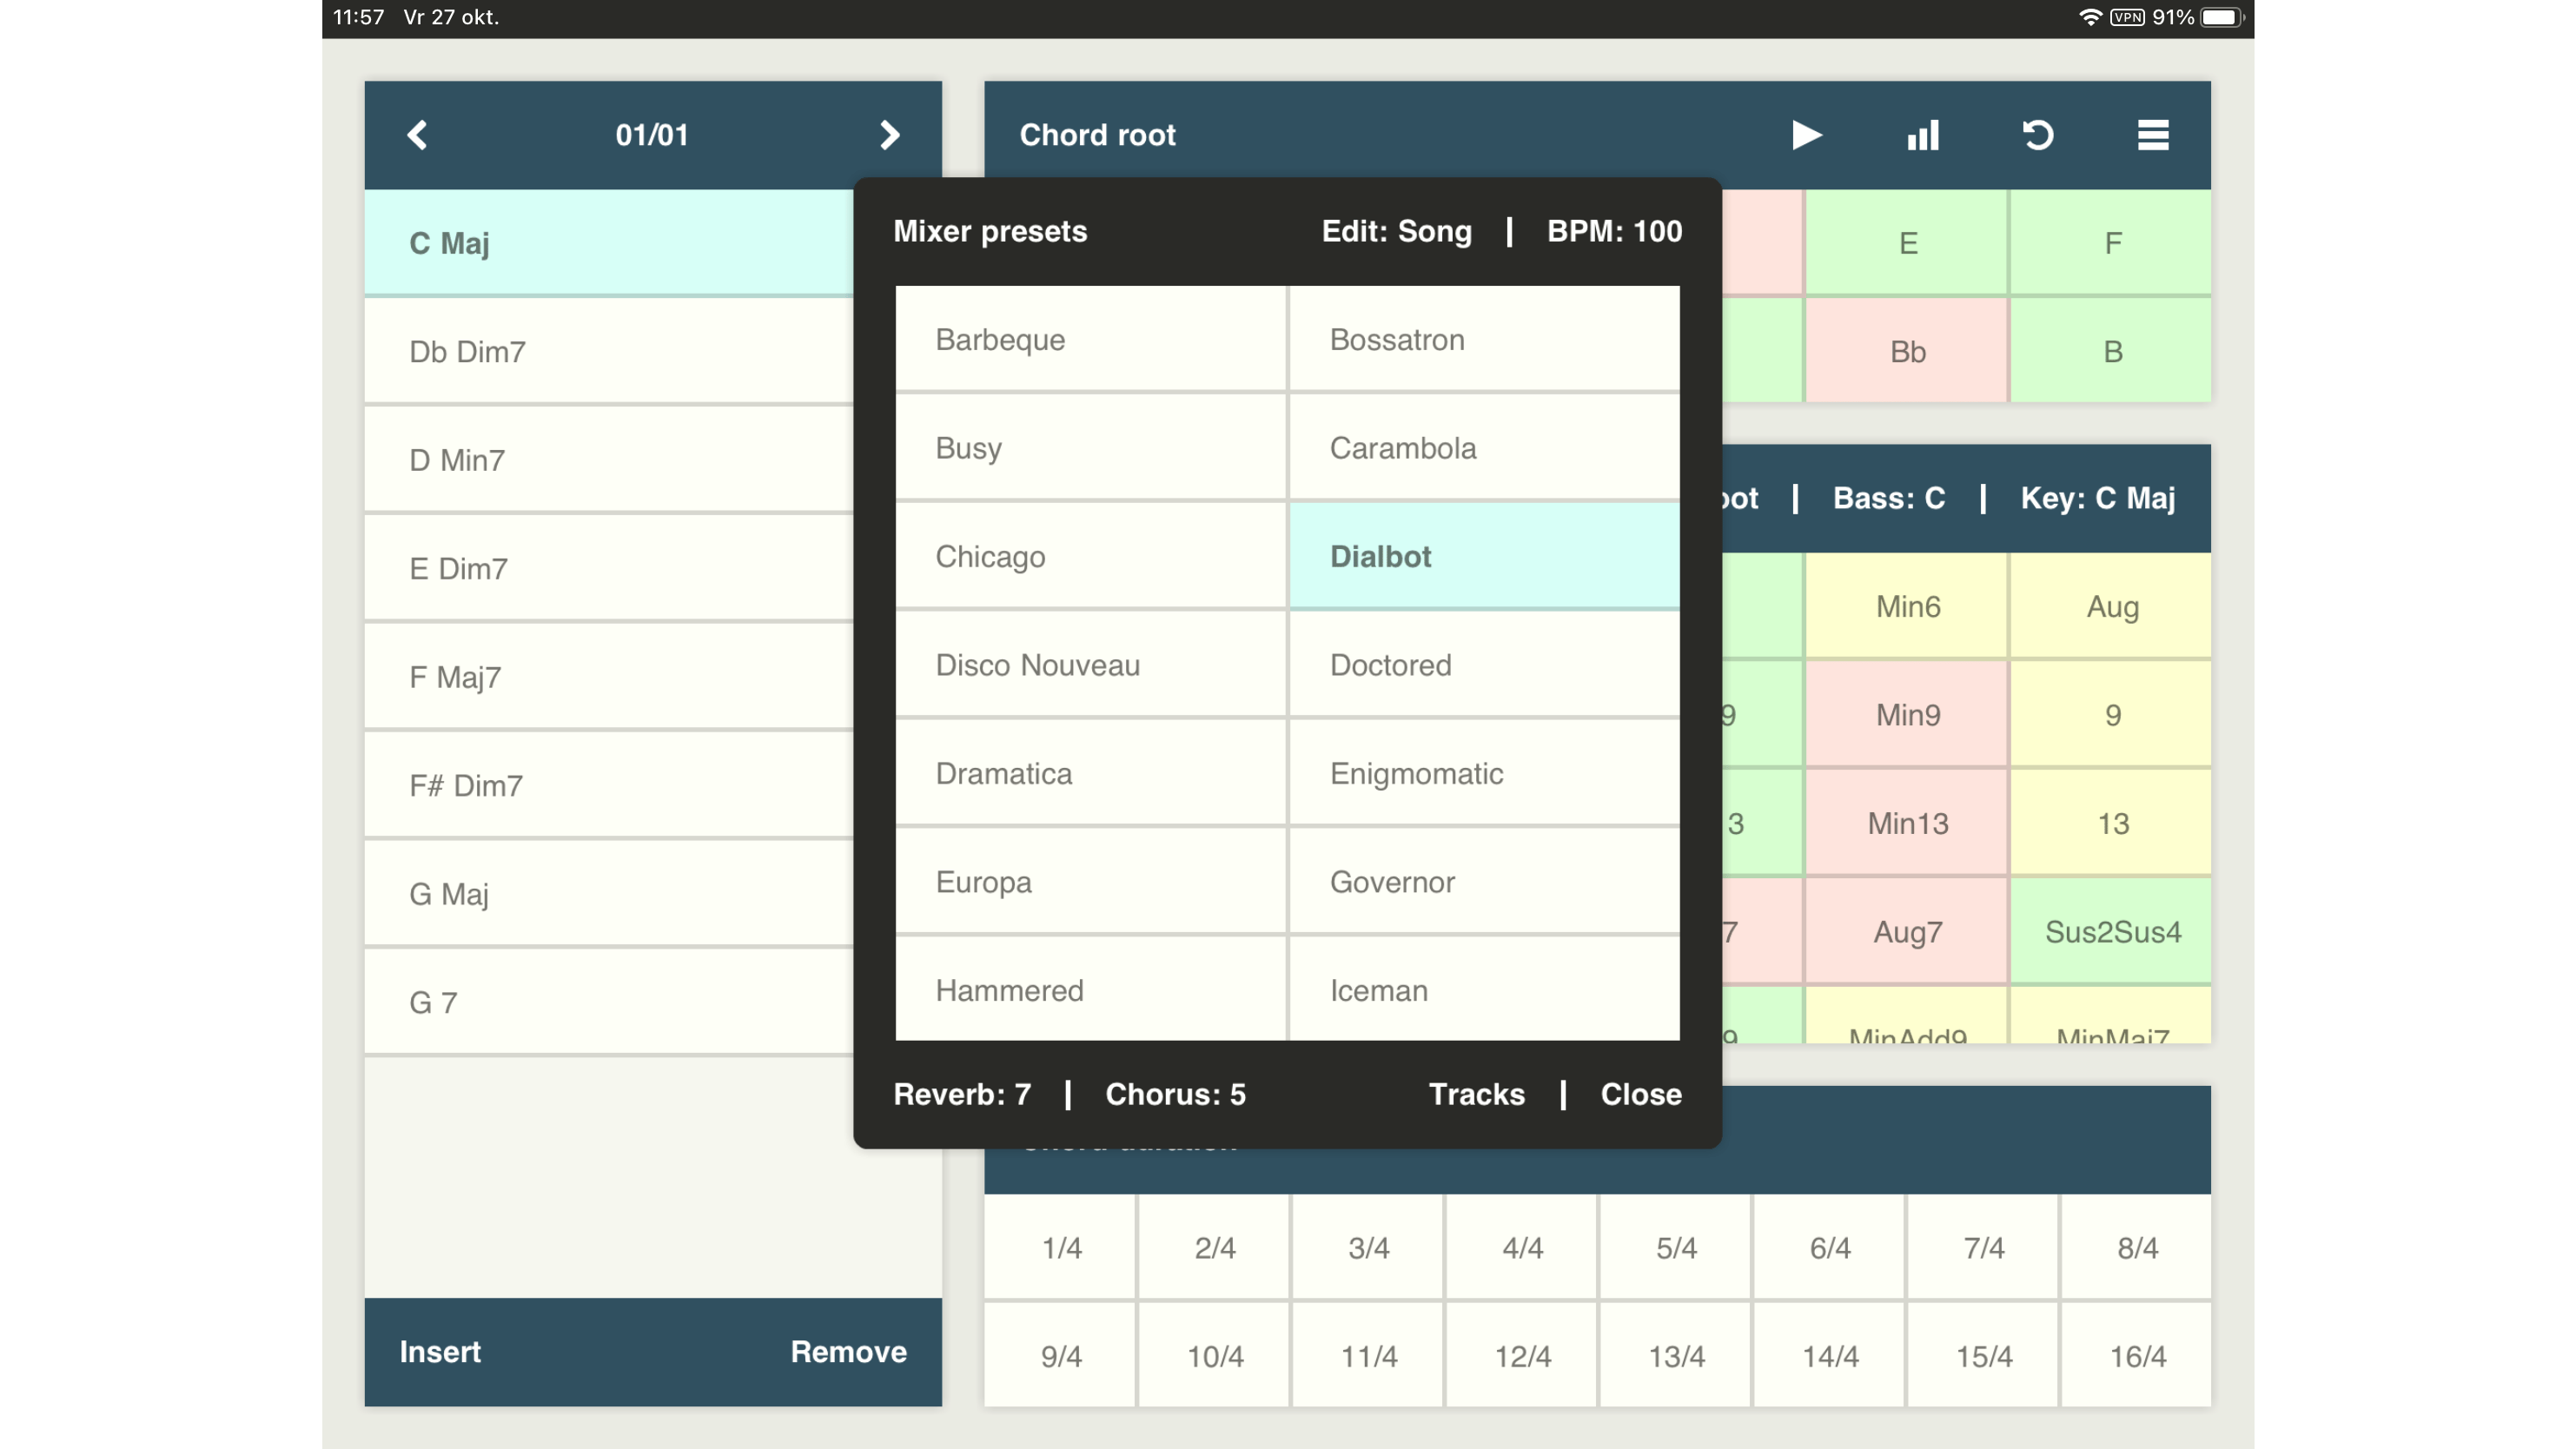
Task: Change the Key: C Maj setting
Action: [x=2097, y=498]
